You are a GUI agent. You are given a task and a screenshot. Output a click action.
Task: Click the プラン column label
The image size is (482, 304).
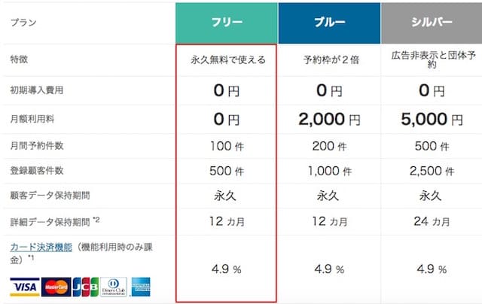click(23, 23)
